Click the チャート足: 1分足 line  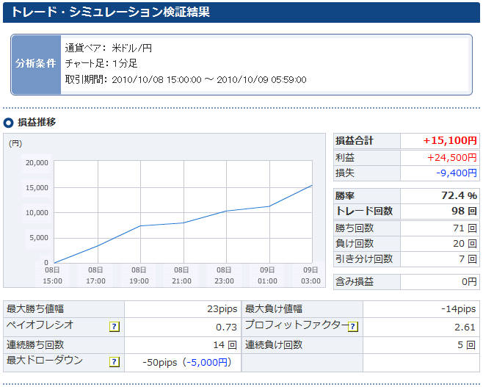(101, 63)
